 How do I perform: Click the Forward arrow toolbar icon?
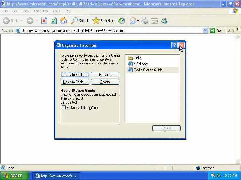(x=30, y=21)
